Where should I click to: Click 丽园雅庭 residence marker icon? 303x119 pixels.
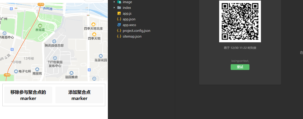pos(72,73)
